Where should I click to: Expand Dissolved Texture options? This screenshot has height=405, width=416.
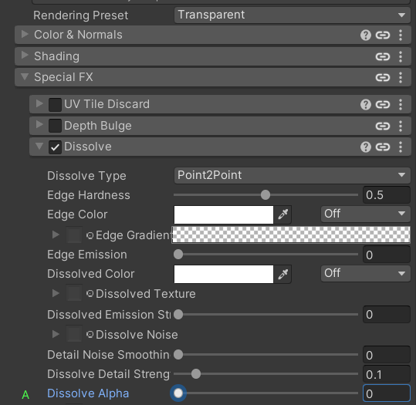coord(56,293)
